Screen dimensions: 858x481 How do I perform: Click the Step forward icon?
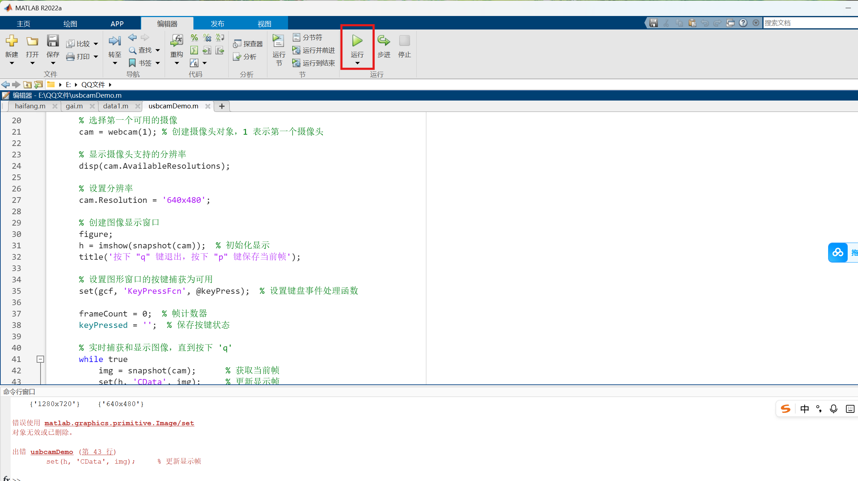(x=384, y=41)
